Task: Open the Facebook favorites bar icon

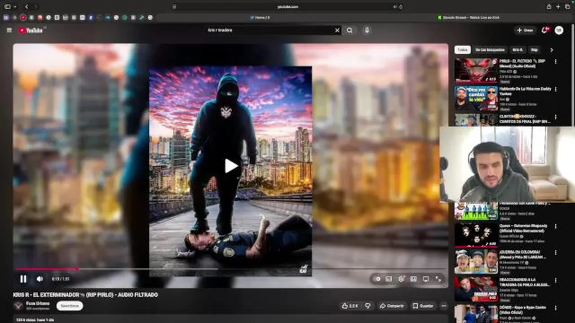Action: click(x=91, y=17)
